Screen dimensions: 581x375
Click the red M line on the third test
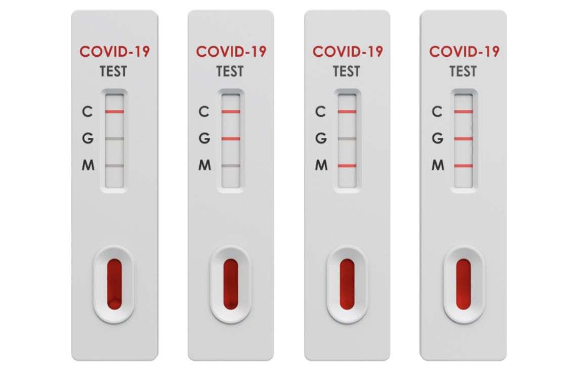(347, 166)
